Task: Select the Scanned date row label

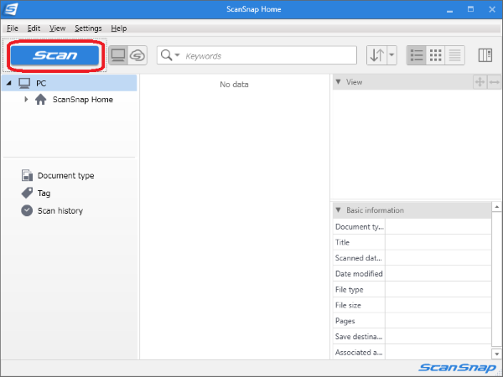Action: (358, 258)
